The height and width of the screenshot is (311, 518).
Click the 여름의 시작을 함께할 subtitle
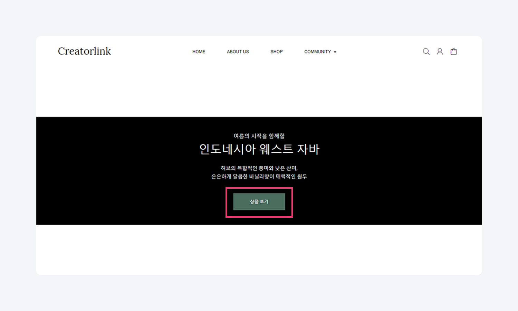coord(259,136)
